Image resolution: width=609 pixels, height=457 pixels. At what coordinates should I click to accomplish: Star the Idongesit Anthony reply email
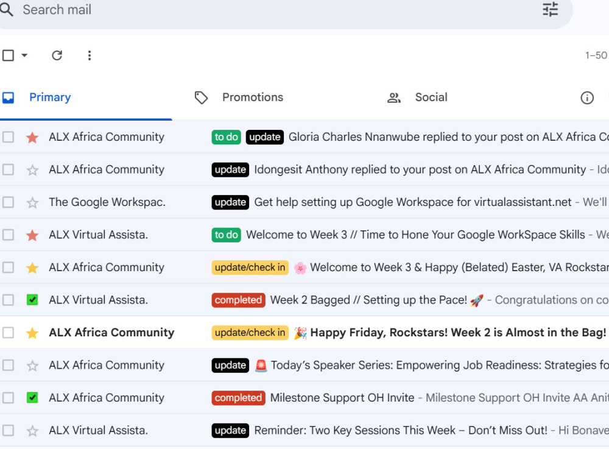(32, 170)
